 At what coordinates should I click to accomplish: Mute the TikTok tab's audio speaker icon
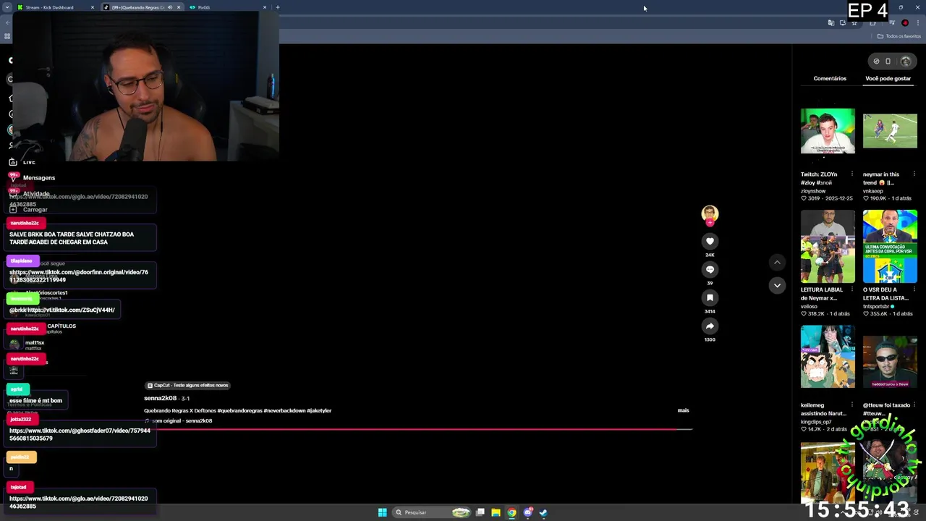(170, 7)
